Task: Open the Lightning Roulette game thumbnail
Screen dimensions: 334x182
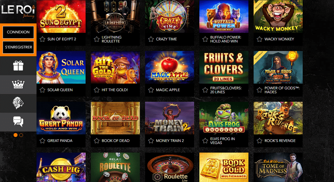Action: pyautogui.click(x=115, y=17)
